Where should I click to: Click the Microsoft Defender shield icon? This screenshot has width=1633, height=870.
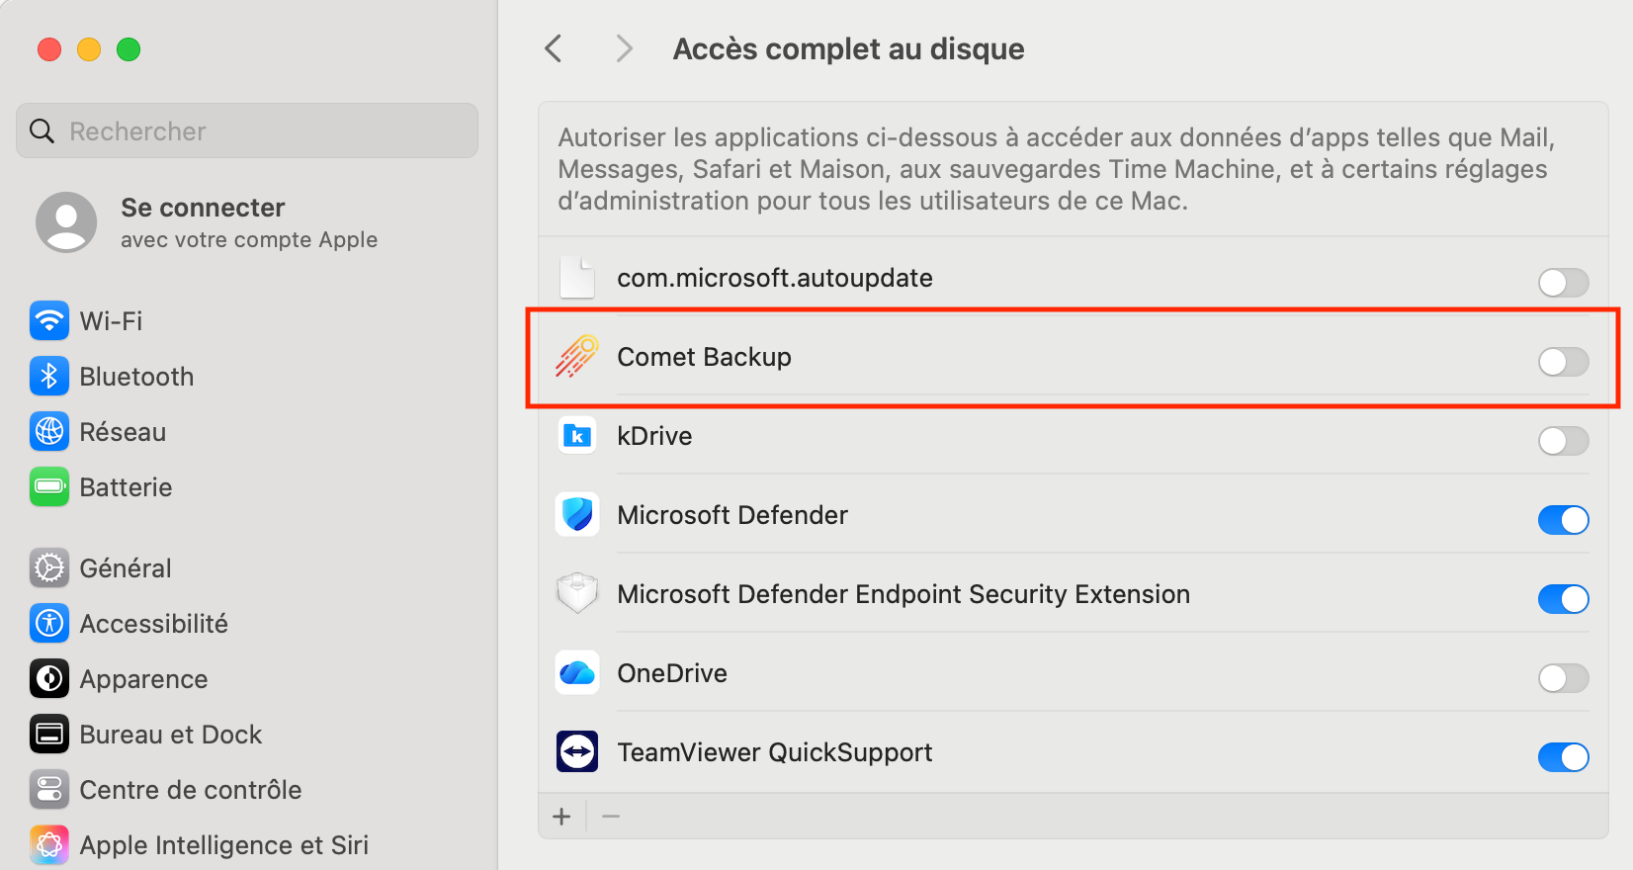point(577,515)
